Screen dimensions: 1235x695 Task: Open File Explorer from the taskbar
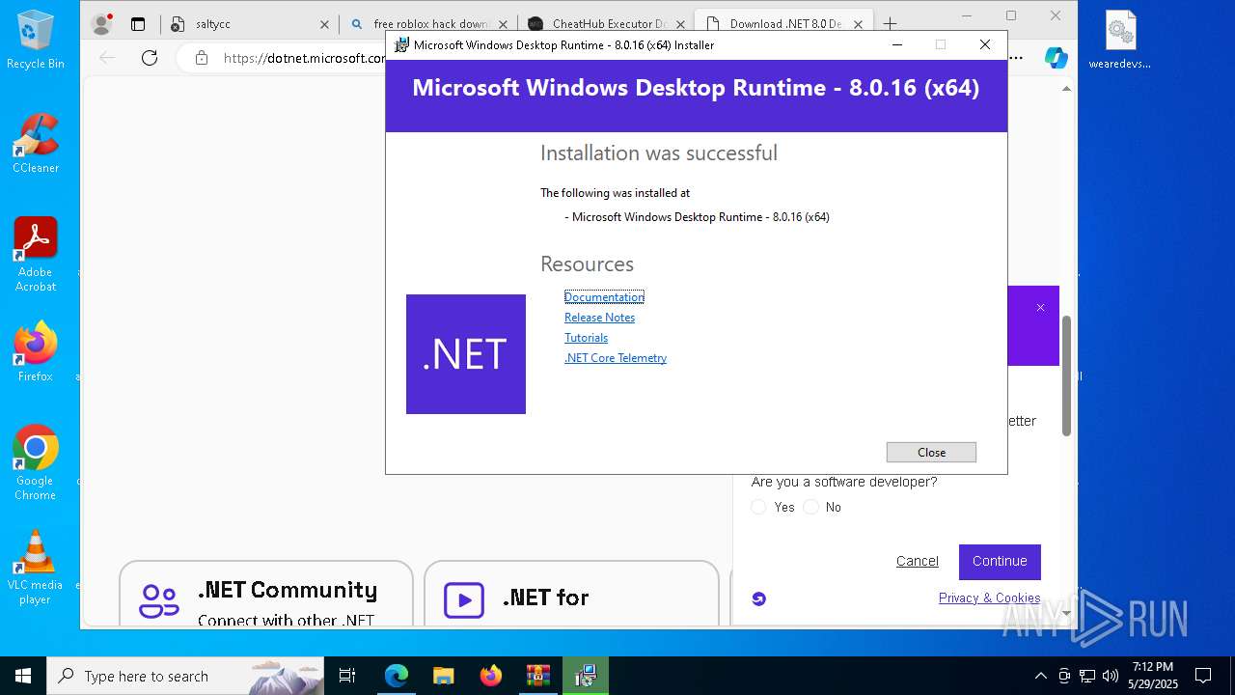[444, 676]
